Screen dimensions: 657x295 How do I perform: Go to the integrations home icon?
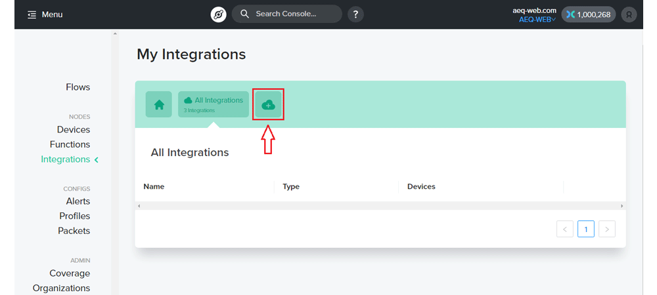pyautogui.click(x=159, y=104)
